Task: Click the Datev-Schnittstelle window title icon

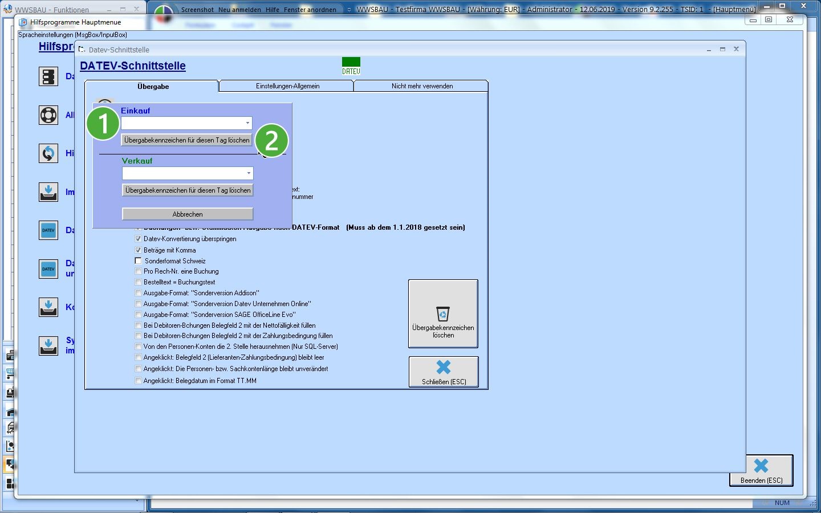Action: click(82, 50)
